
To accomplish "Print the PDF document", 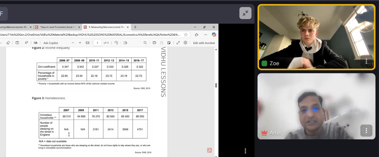I will click(x=154, y=43).
